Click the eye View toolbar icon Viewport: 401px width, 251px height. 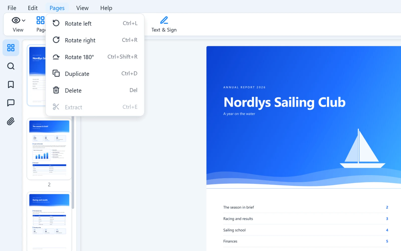pos(16,20)
